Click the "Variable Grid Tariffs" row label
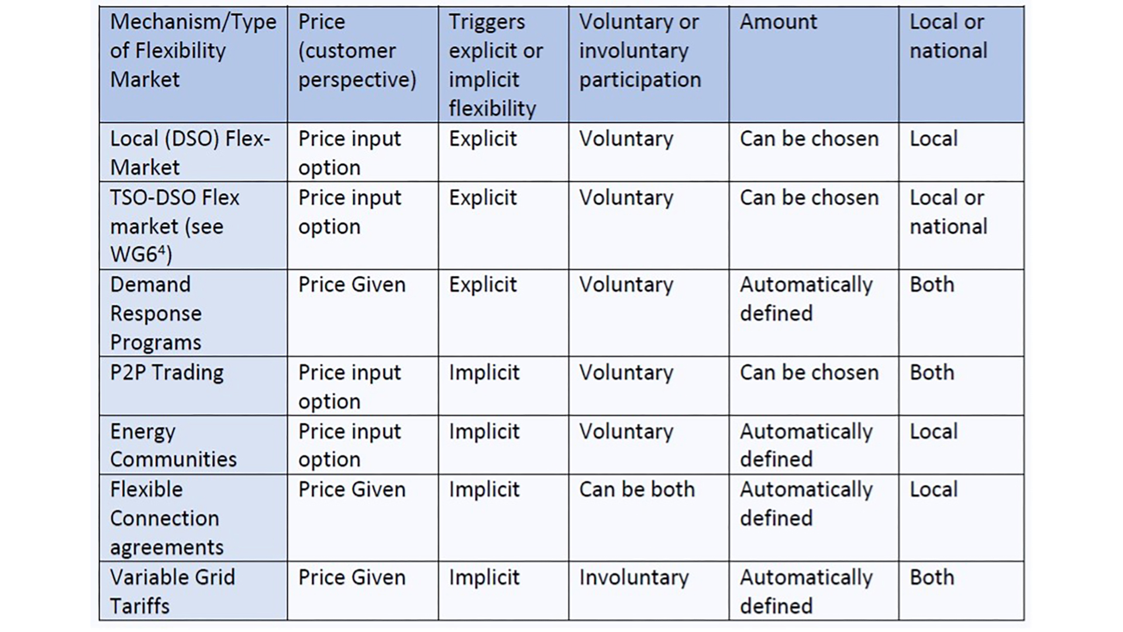Viewport: 1123px width, 632px height. (x=173, y=591)
